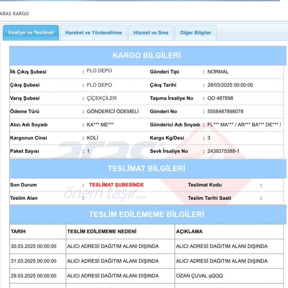
Task: Click the ARAS KARGO title text
Action: (14, 13)
